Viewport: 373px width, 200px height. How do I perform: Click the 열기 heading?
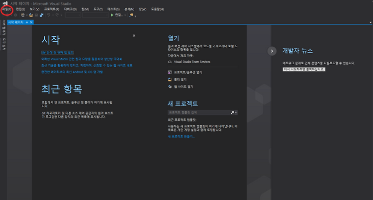click(174, 38)
